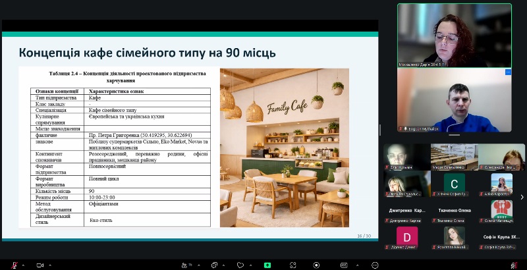Image resolution: width=527 pixels, height=270 pixels.
Task: Click the muted mic icon under the green C avatar
Action: coord(434,194)
